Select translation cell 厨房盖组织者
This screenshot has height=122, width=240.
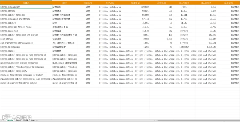(x=65, y=47)
